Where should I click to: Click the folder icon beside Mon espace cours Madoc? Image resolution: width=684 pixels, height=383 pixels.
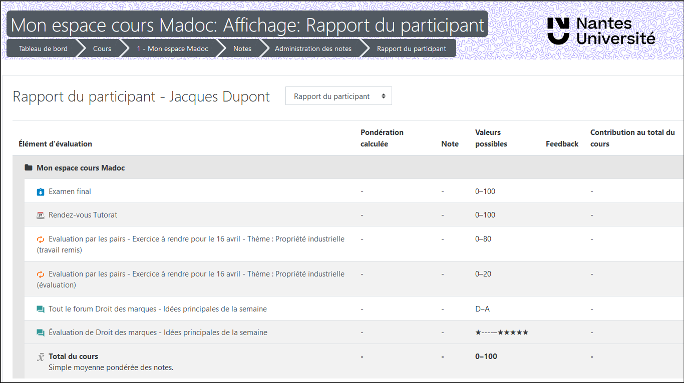point(28,167)
